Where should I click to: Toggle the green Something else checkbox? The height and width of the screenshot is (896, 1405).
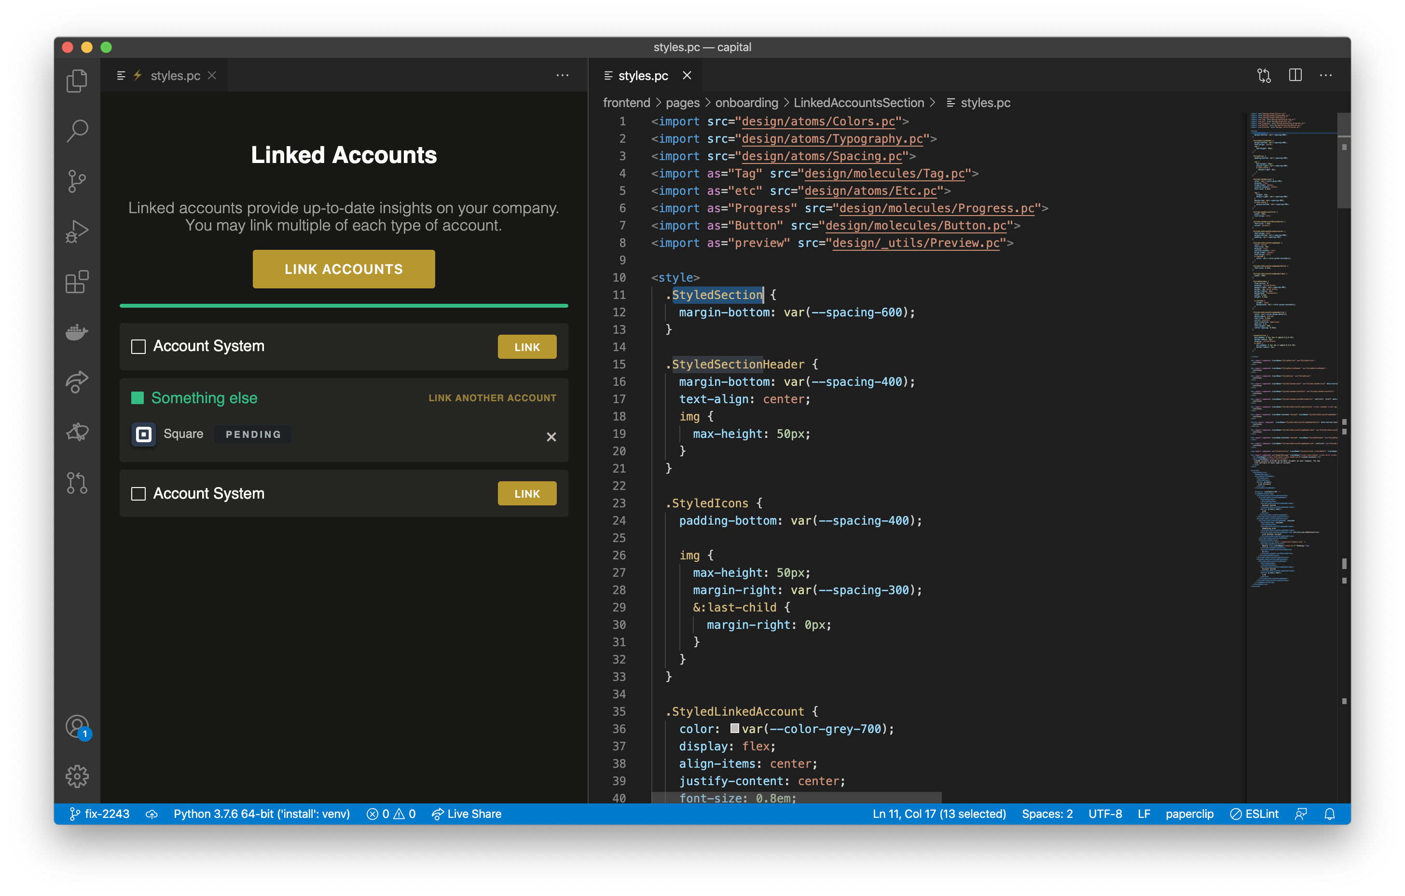pyautogui.click(x=138, y=398)
